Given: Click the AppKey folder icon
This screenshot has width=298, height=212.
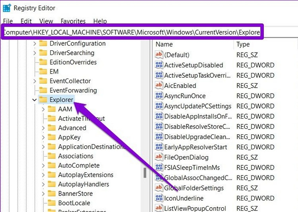Looking at the screenshot, I should click(x=52, y=137).
